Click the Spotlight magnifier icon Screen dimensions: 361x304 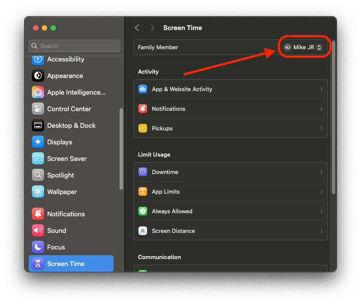[38, 175]
